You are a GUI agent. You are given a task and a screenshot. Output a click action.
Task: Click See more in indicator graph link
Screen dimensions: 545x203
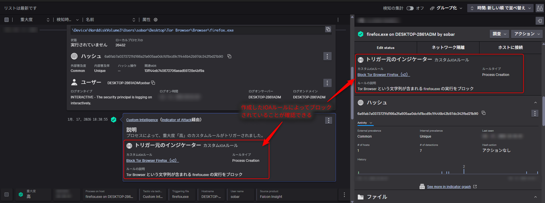449,187
